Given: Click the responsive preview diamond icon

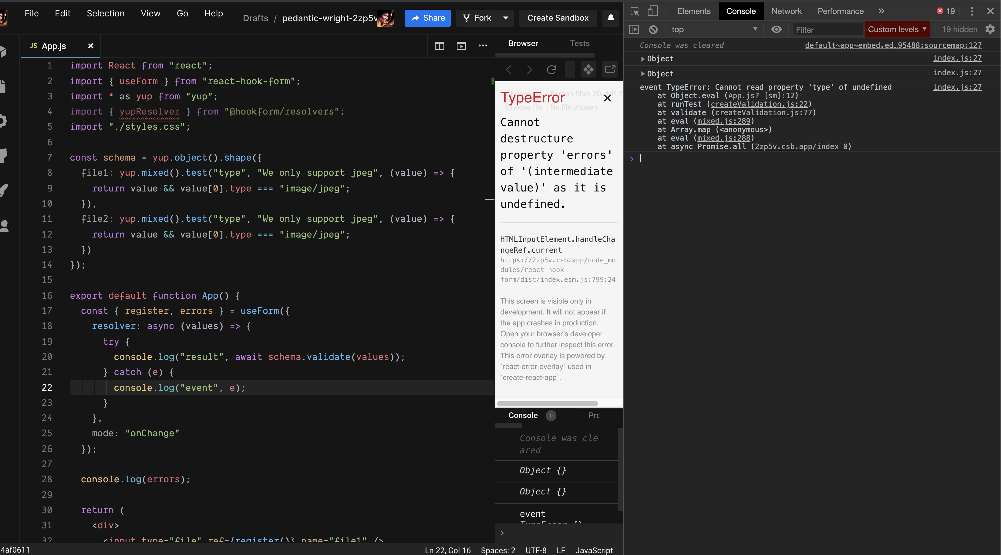Looking at the screenshot, I should 588,70.
